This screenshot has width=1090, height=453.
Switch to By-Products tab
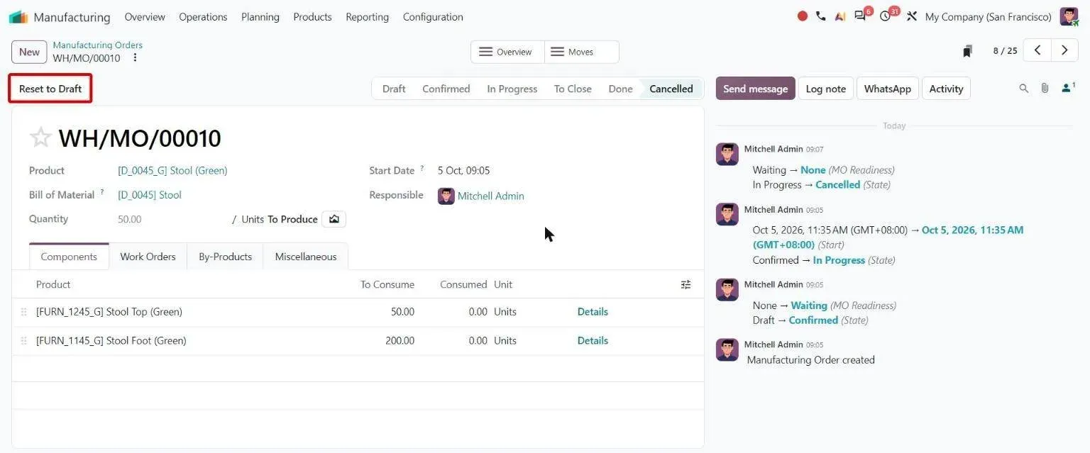click(225, 257)
